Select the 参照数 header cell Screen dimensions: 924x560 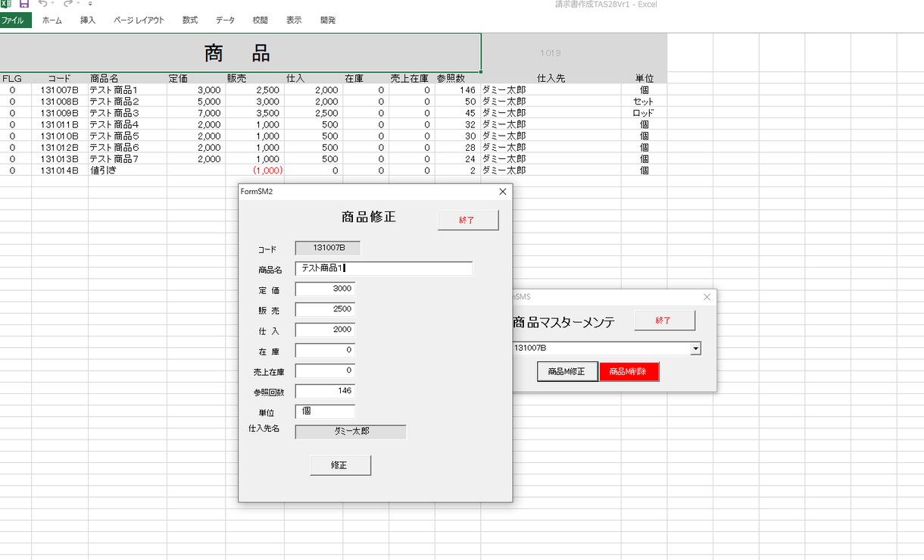[x=457, y=78]
